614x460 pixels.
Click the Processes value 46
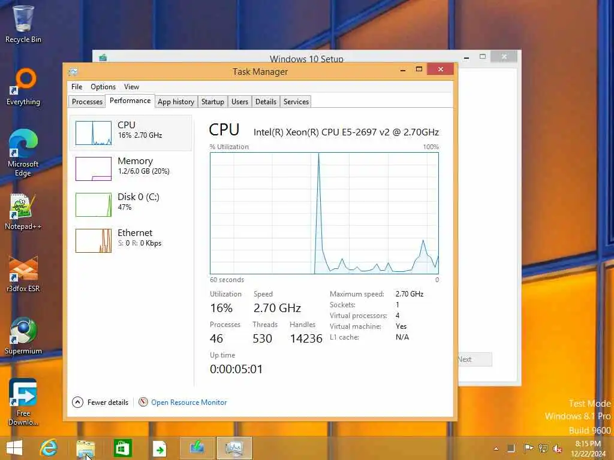click(x=216, y=338)
